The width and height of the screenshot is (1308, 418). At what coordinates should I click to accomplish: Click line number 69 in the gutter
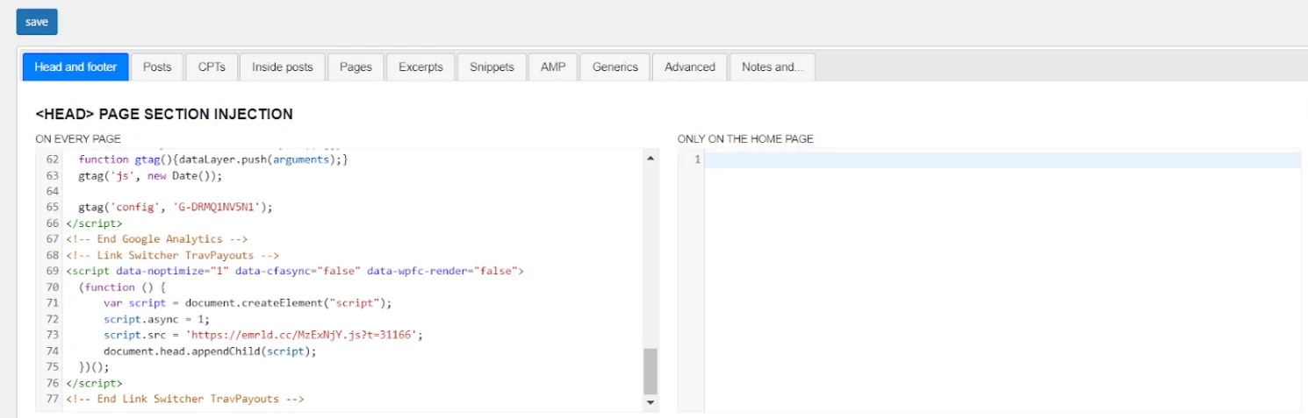pyautogui.click(x=52, y=271)
